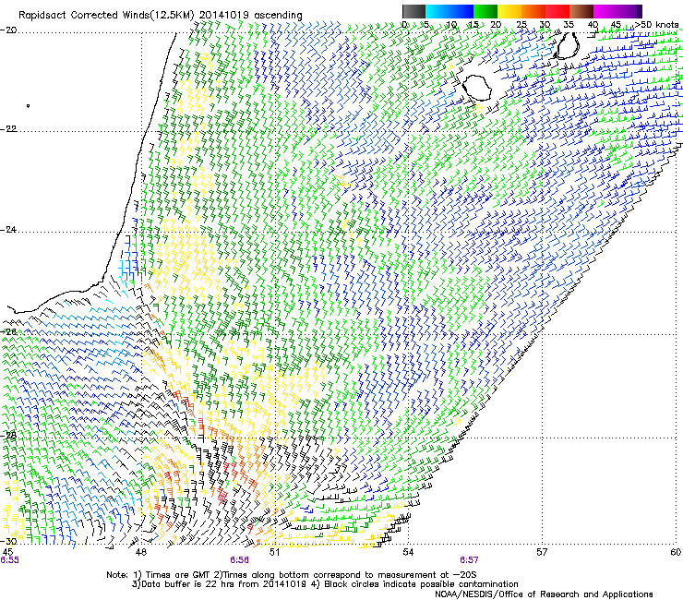
Task: Click the '57' longitude axis label
Action: pyautogui.click(x=542, y=552)
